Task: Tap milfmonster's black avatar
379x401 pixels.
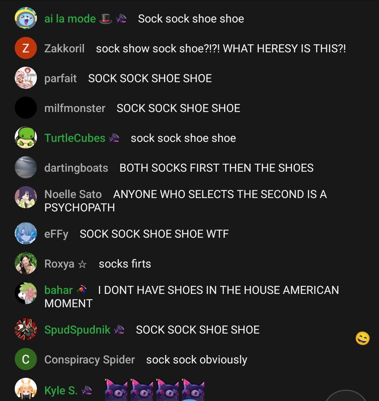Action: click(x=26, y=108)
